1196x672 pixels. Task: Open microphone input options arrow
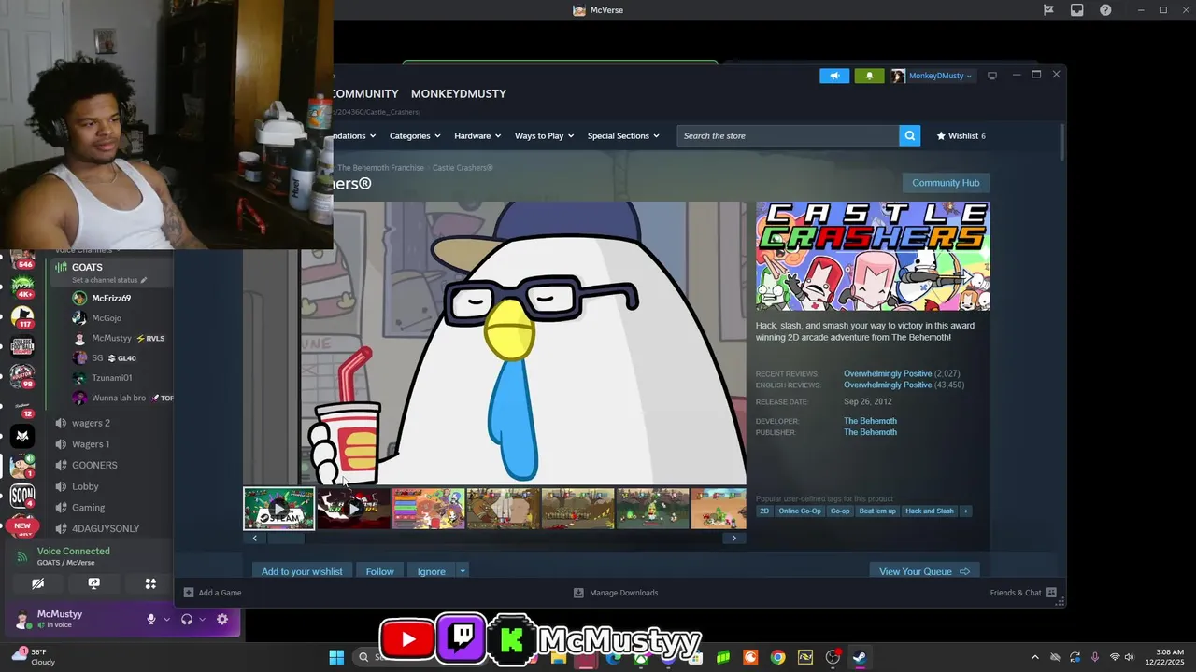(167, 619)
